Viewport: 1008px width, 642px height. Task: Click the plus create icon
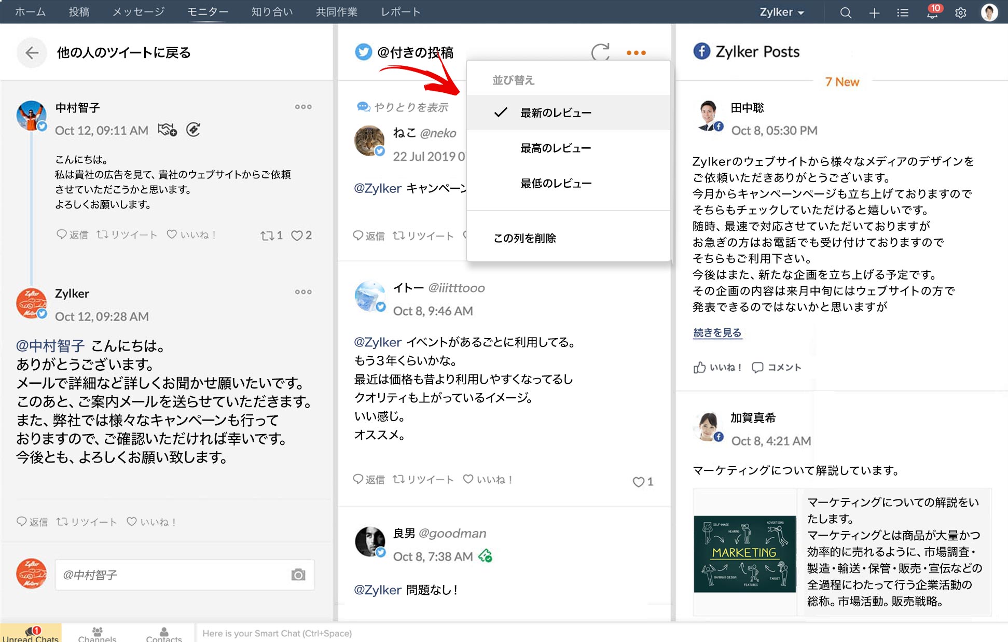tap(874, 13)
